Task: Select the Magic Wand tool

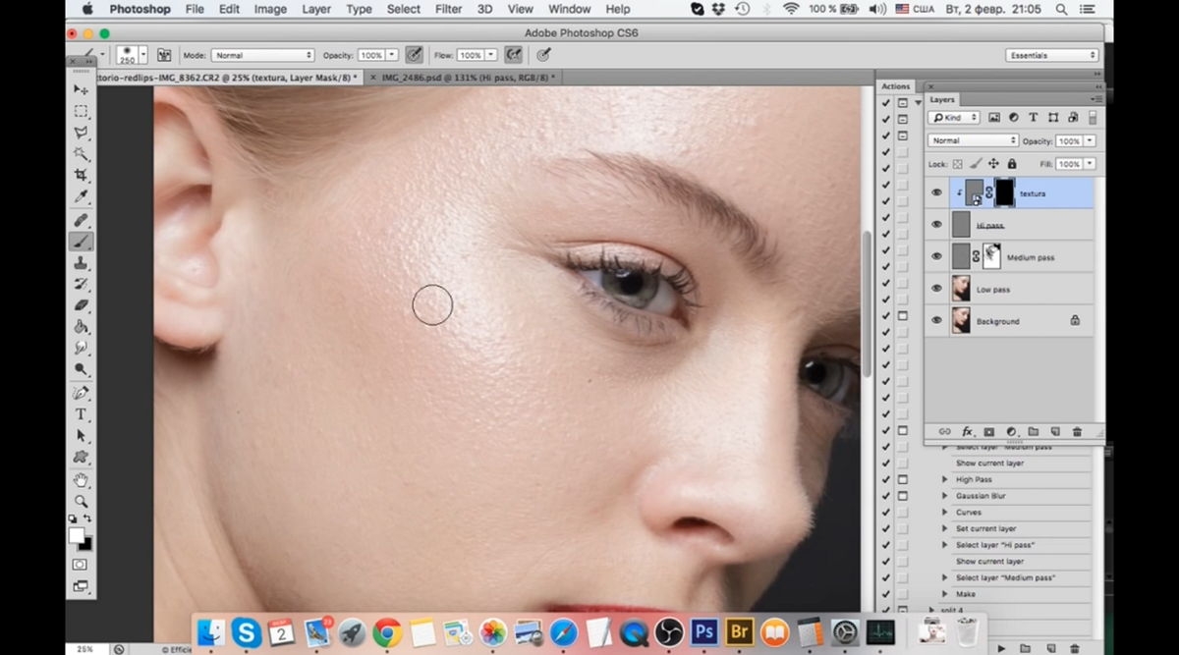Action: click(82, 154)
